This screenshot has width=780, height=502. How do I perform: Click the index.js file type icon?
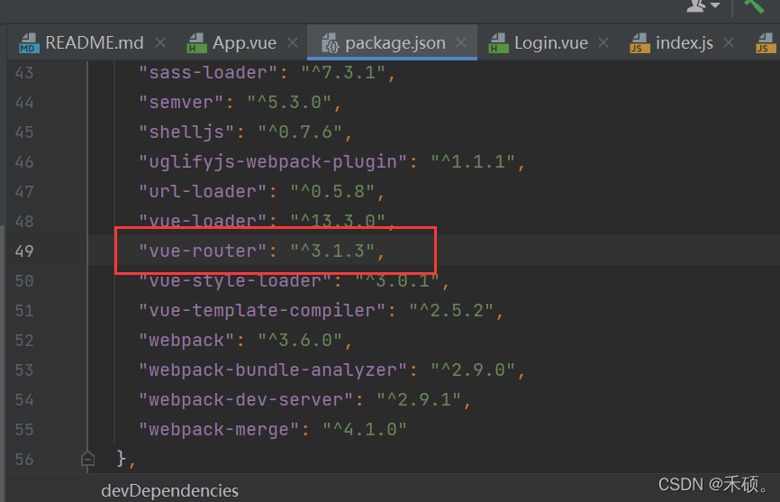point(639,43)
